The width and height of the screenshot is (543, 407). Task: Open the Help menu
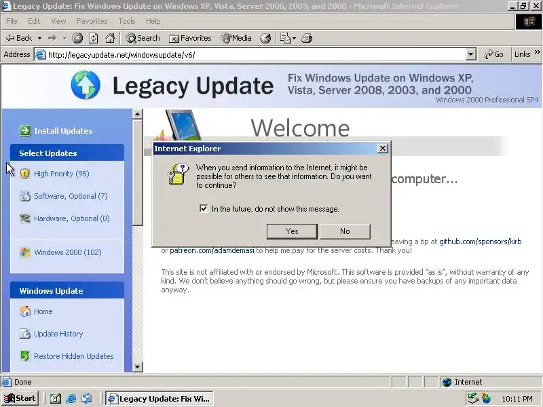(x=153, y=21)
